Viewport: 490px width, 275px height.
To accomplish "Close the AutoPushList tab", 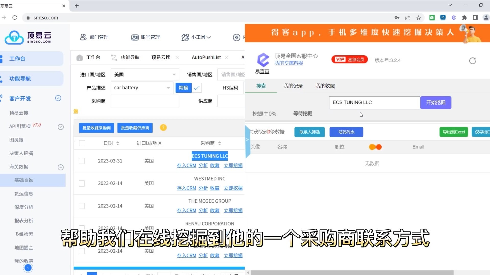I will click(x=227, y=58).
